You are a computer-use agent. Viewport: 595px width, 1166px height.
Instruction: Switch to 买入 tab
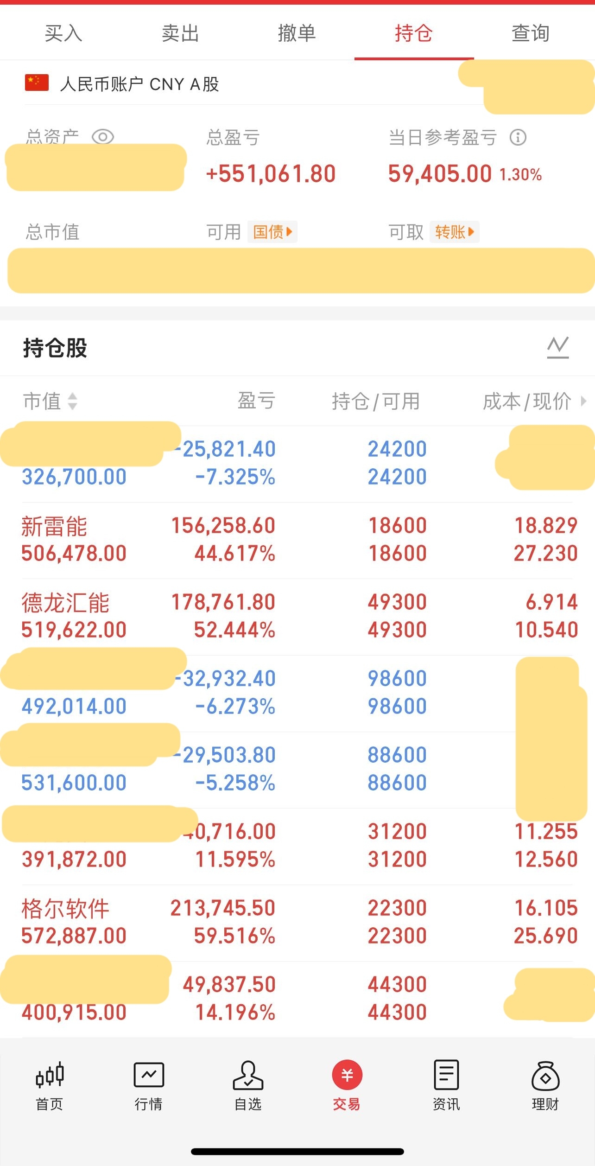tap(63, 33)
